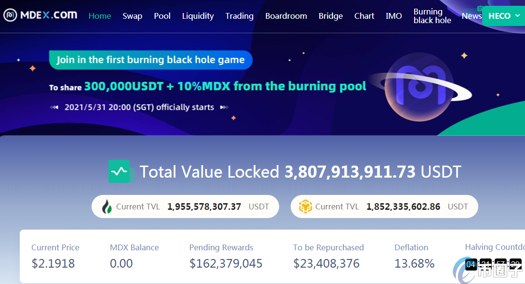Visit the Boardroom page
This screenshot has height=284, width=525.
286,16
